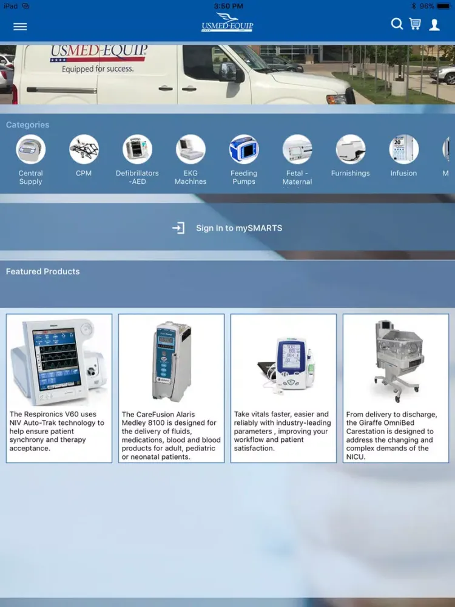Tap the sign-in arrow icon
The image size is (455, 607).
178,228
